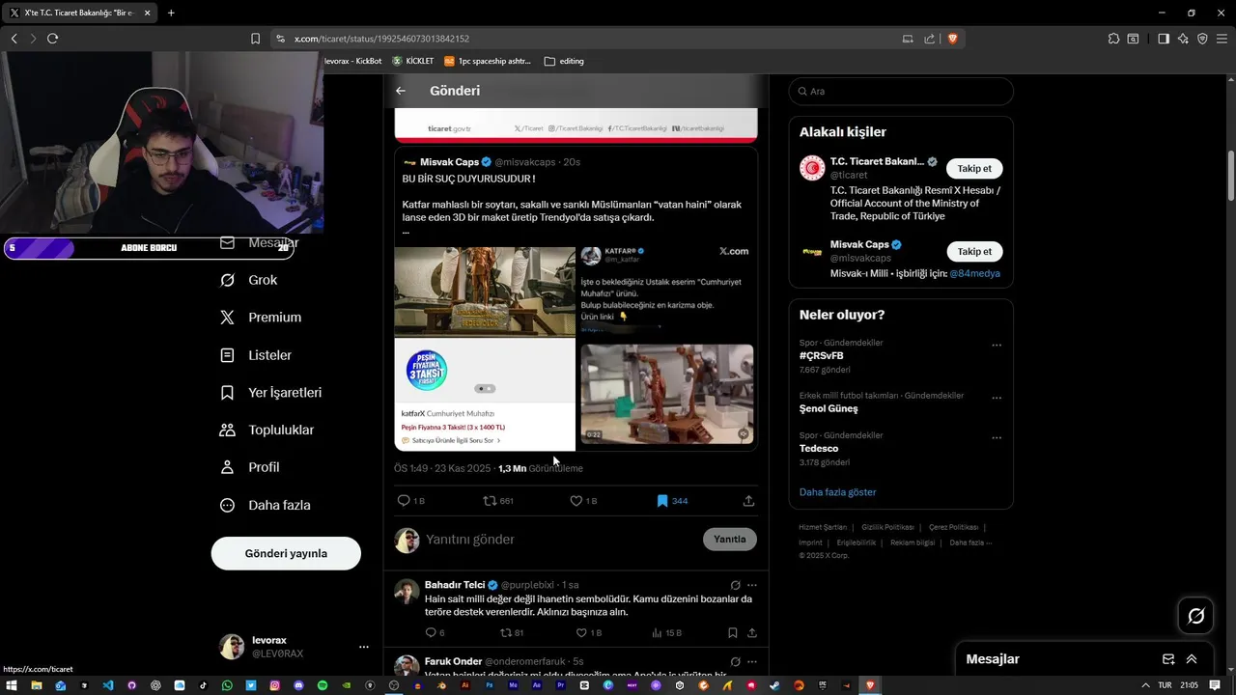Open the editing bookmarks folder

click(564, 61)
